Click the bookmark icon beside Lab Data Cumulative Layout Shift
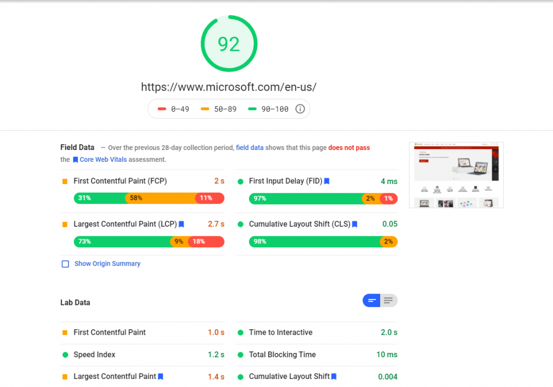Viewport: 553px width, 387px height. [334, 376]
